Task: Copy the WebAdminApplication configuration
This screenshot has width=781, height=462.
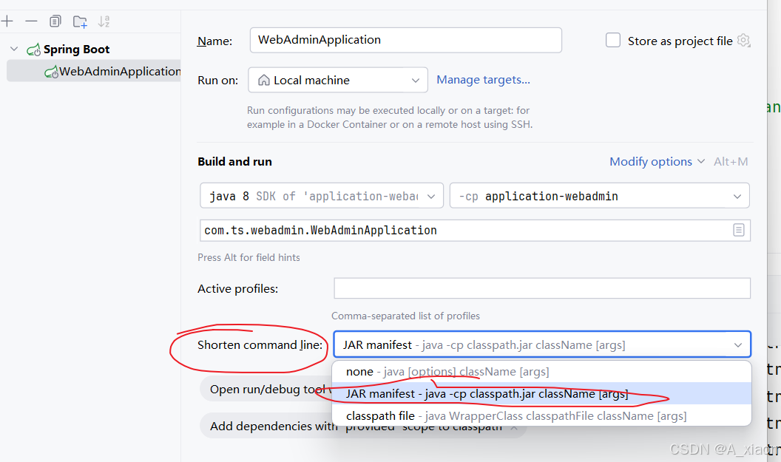Action: pyautogui.click(x=55, y=21)
